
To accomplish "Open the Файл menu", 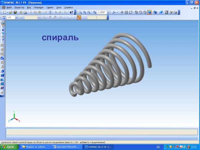I will click(x=9, y=7).
